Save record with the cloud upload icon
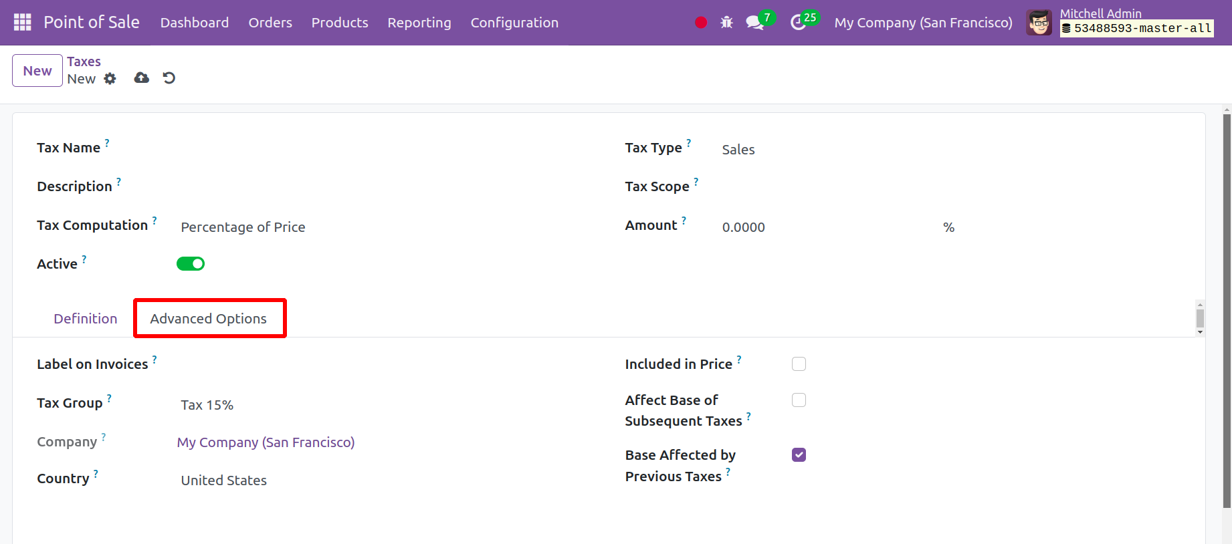 pos(141,78)
